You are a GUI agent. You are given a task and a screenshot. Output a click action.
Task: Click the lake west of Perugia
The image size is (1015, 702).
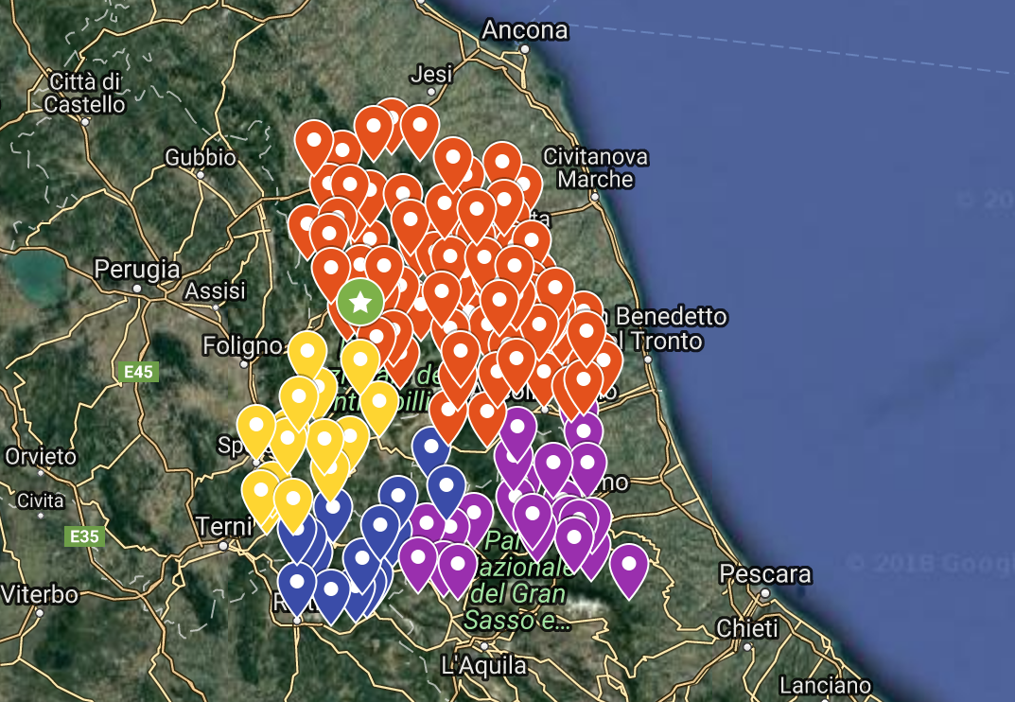click(38, 277)
